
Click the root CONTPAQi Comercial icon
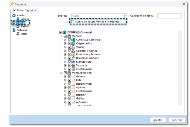[x=65, y=32]
